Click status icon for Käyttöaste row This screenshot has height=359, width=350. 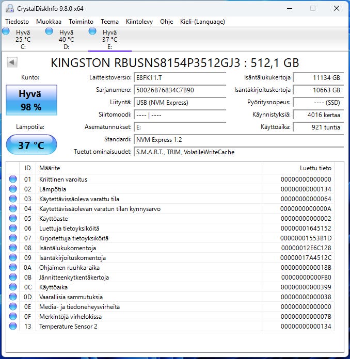pos(13,218)
